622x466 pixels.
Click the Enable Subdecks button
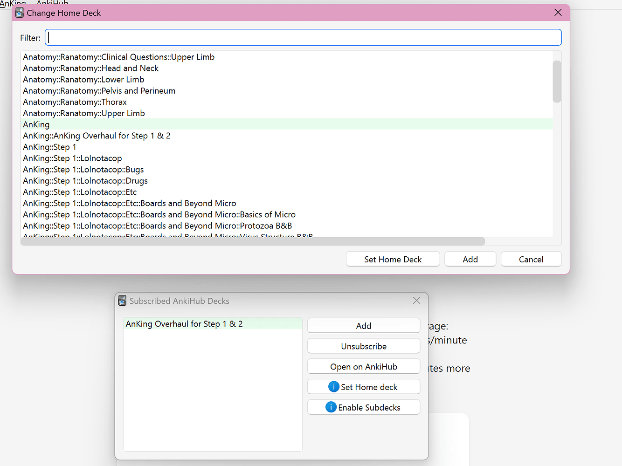tap(364, 407)
